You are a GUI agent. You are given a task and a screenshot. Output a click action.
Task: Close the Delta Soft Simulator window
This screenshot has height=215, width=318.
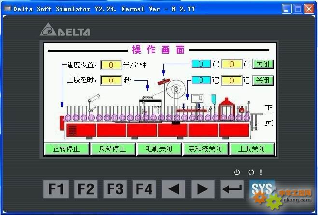(x=309, y=9)
